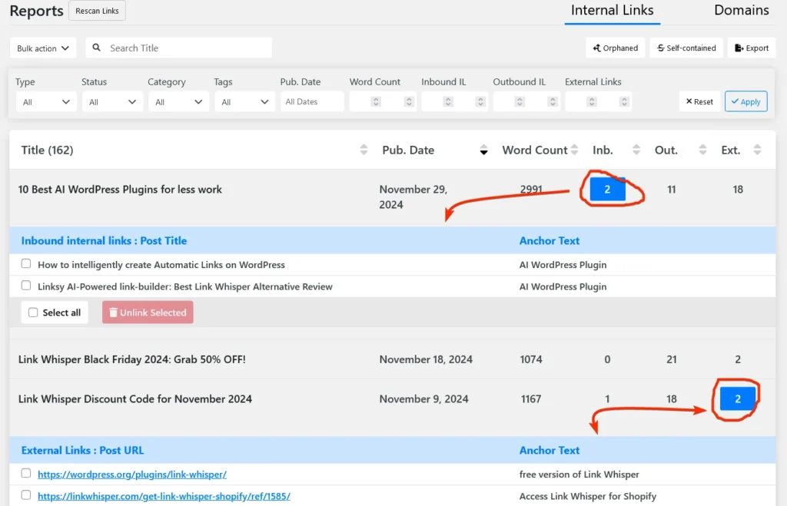This screenshot has width=787, height=506.
Task: Click the second Outbound IL stepper field
Action: (x=544, y=102)
